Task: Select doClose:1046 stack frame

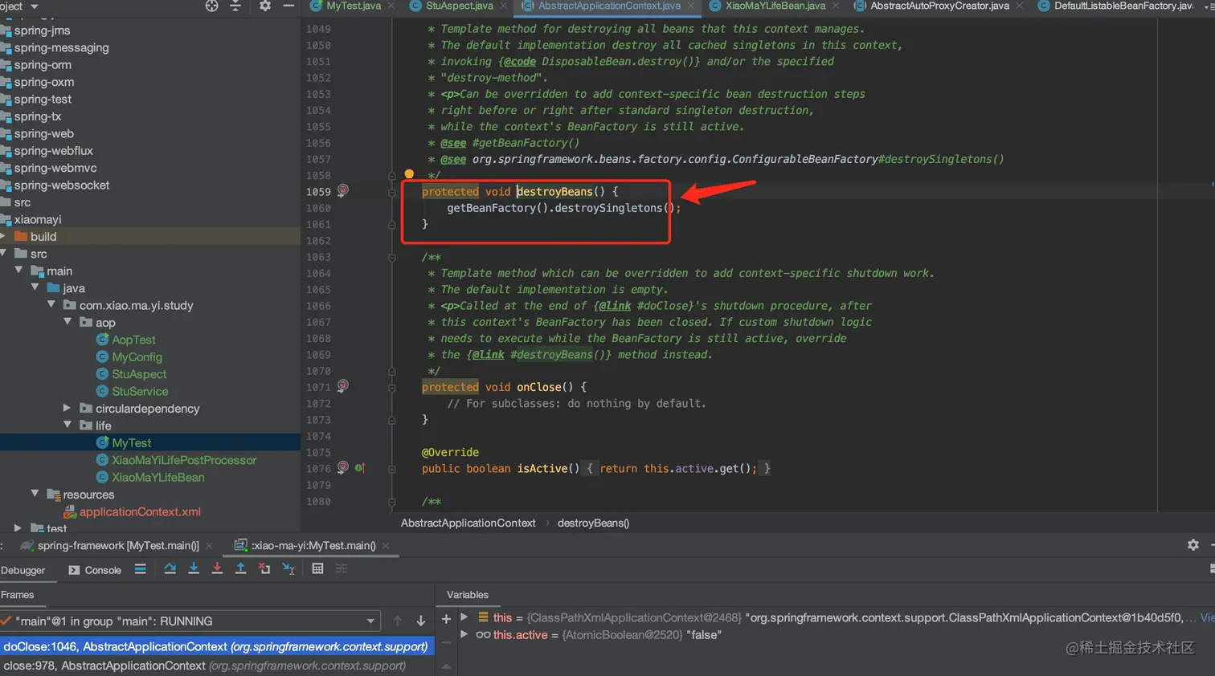Action: click(x=217, y=646)
